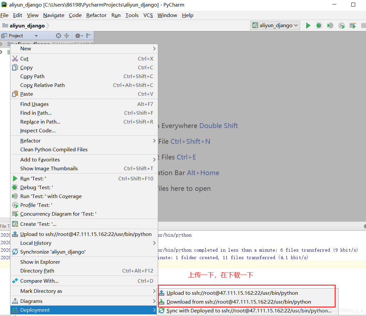Click the Project tool window icon

4,36
